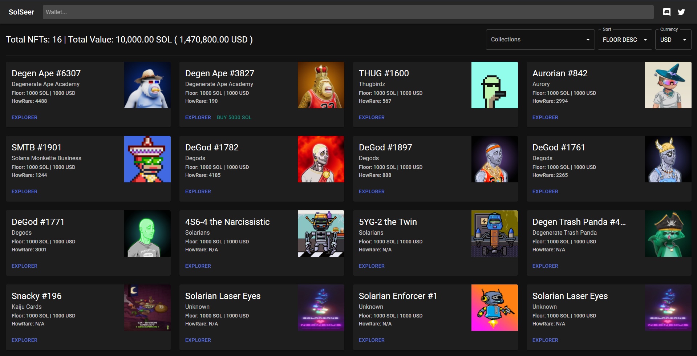Open EXPLORER link for Snacky #196
697x356 pixels.
pyautogui.click(x=24, y=340)
